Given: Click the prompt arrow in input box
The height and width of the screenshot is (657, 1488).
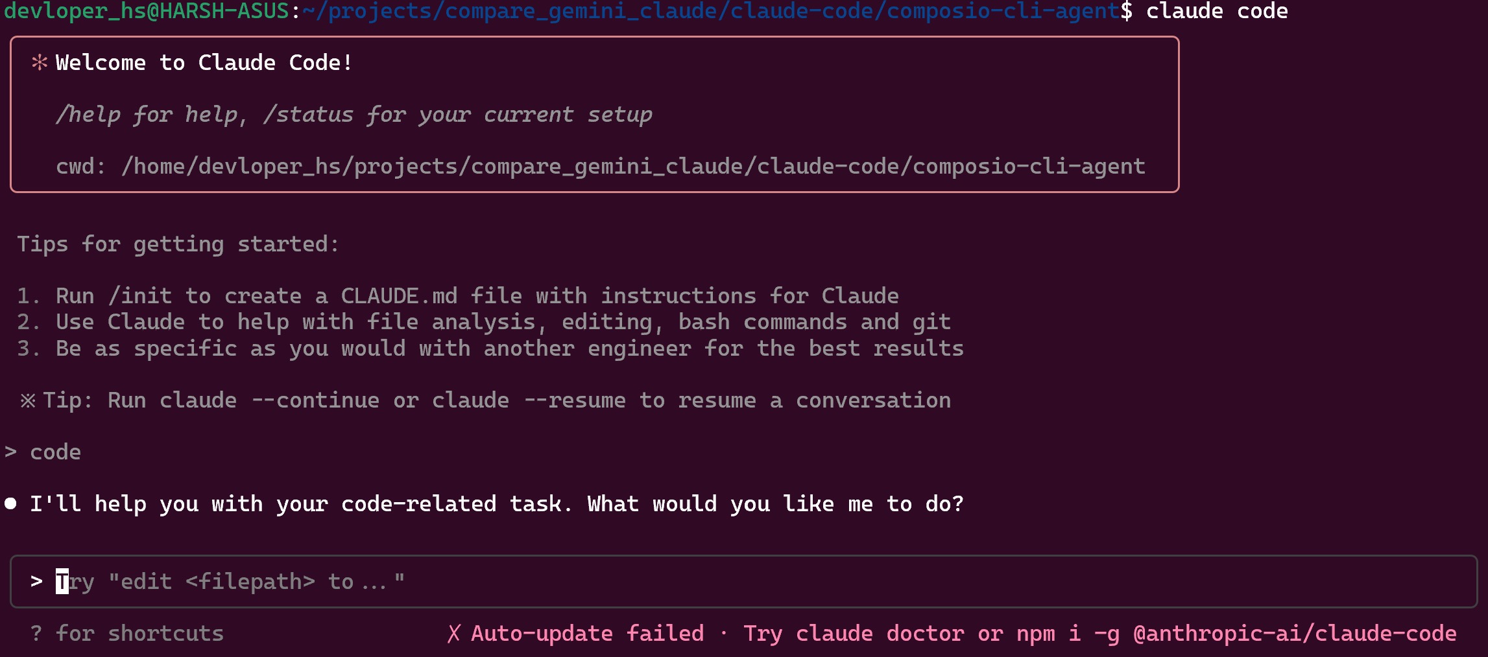Looking at the screenshot, I should (x=36, y=581).
